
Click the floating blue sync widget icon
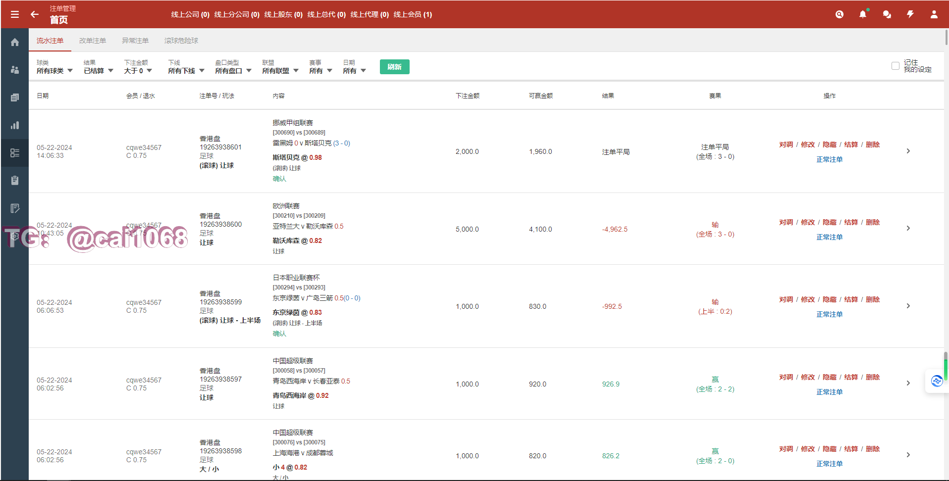pyautogui.click(x=936, y=381)
